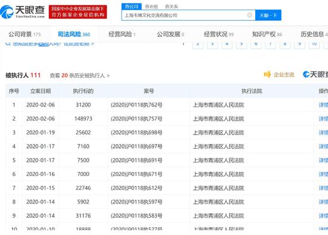Open 详情 for case 执757号
This screenshot has height=235, width=328.
[x=323, y=118]
